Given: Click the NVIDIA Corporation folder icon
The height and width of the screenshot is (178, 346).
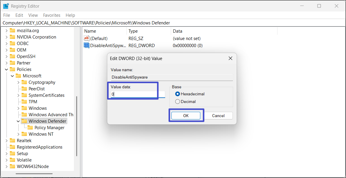Looking at the screenshot, I should (13, 37).
